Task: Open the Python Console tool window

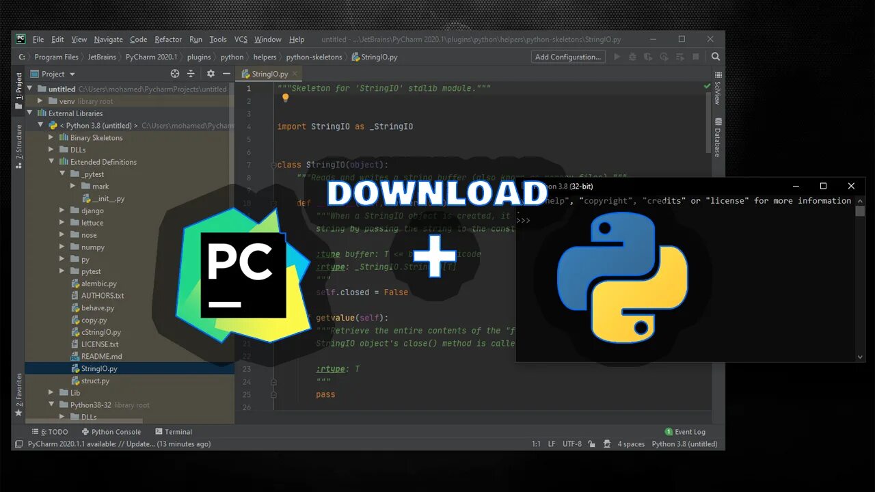Action: (111, 432)
